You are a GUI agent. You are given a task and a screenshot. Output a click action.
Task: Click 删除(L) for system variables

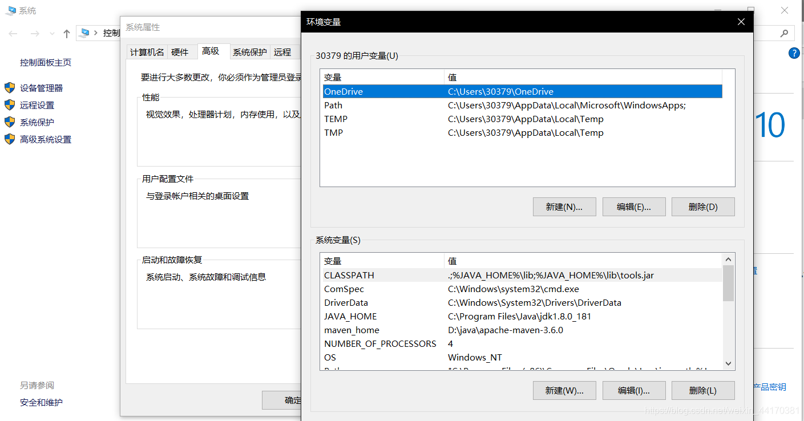(703, 390)
